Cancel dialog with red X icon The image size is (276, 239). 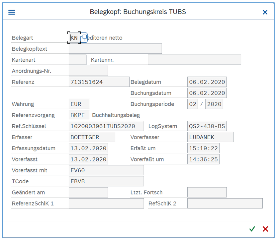[265, 229]
